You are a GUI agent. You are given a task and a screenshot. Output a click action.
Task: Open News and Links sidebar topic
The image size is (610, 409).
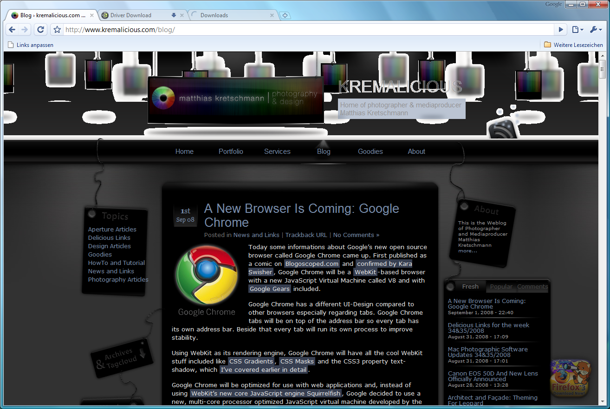point(111,271)
